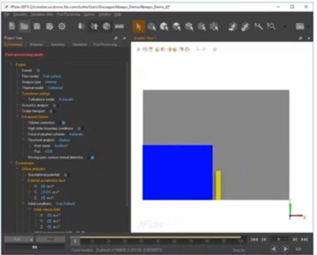Screen dimensions: 317x255
Task: Click the magnifier zoom tool icon
Action: [x=271, y=26]
